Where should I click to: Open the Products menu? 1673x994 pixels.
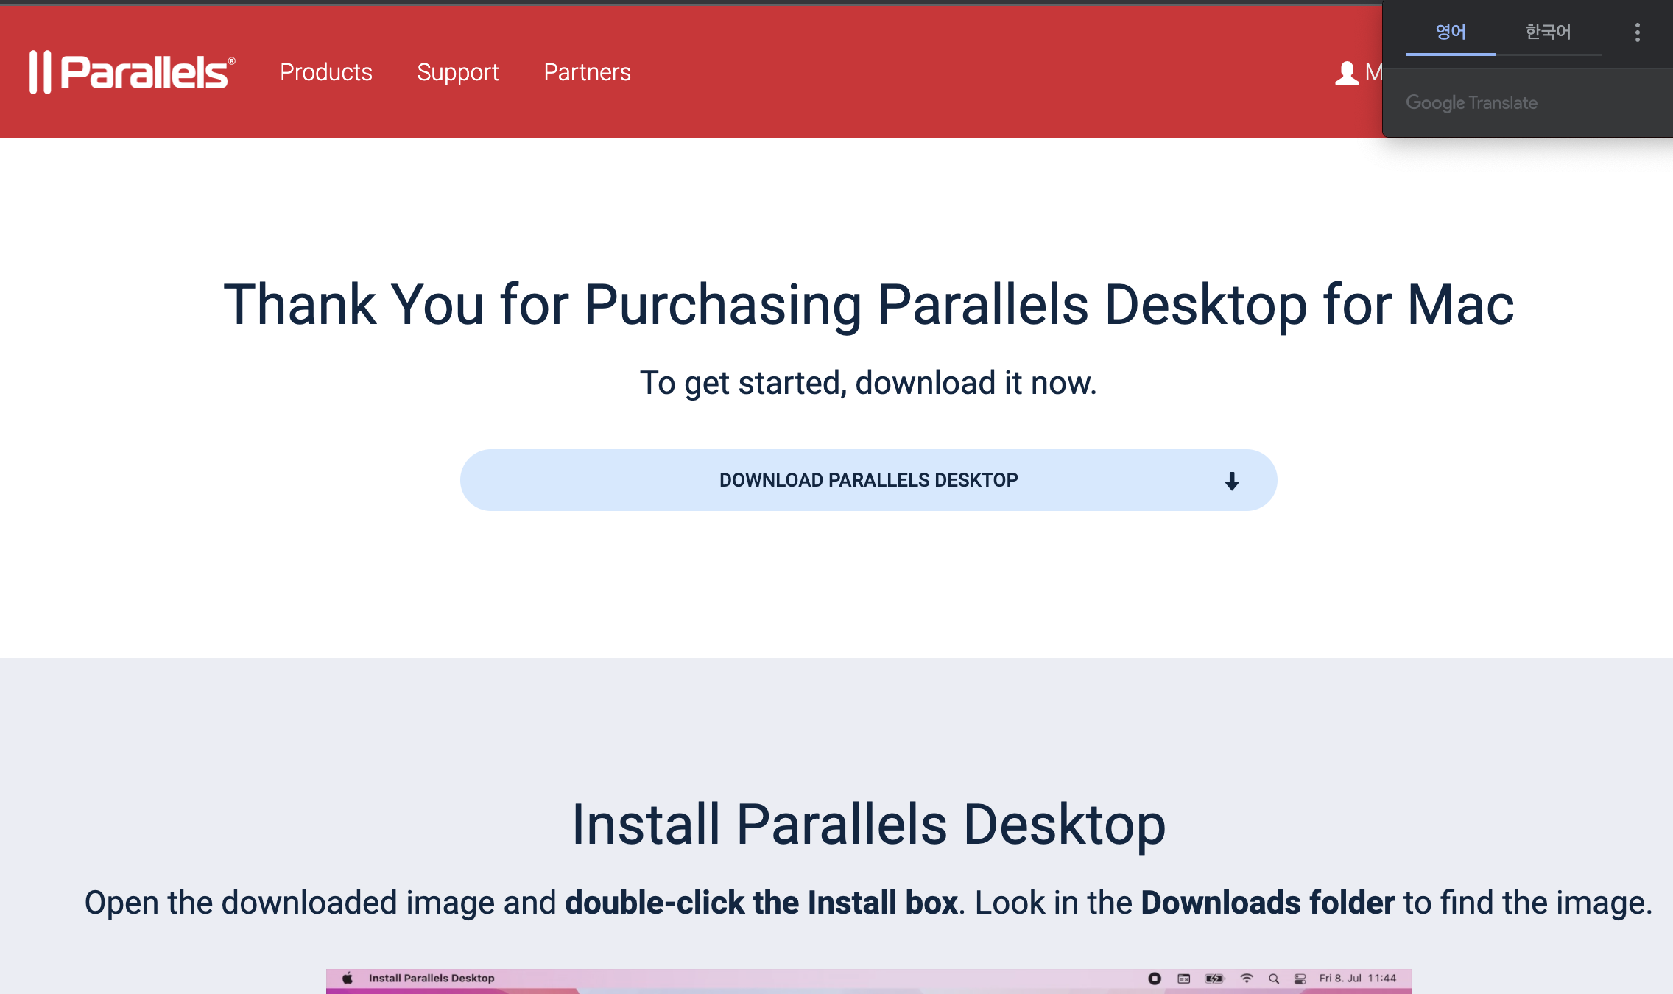click(326, 72)
